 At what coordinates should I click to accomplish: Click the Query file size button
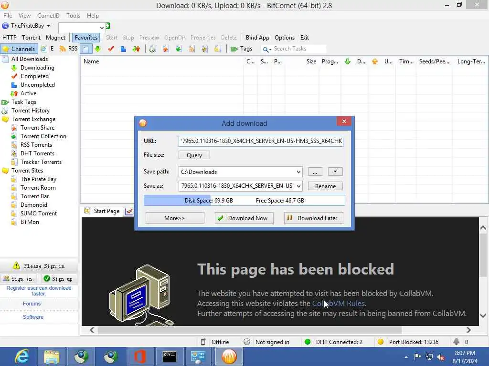(x=194, y=155)
